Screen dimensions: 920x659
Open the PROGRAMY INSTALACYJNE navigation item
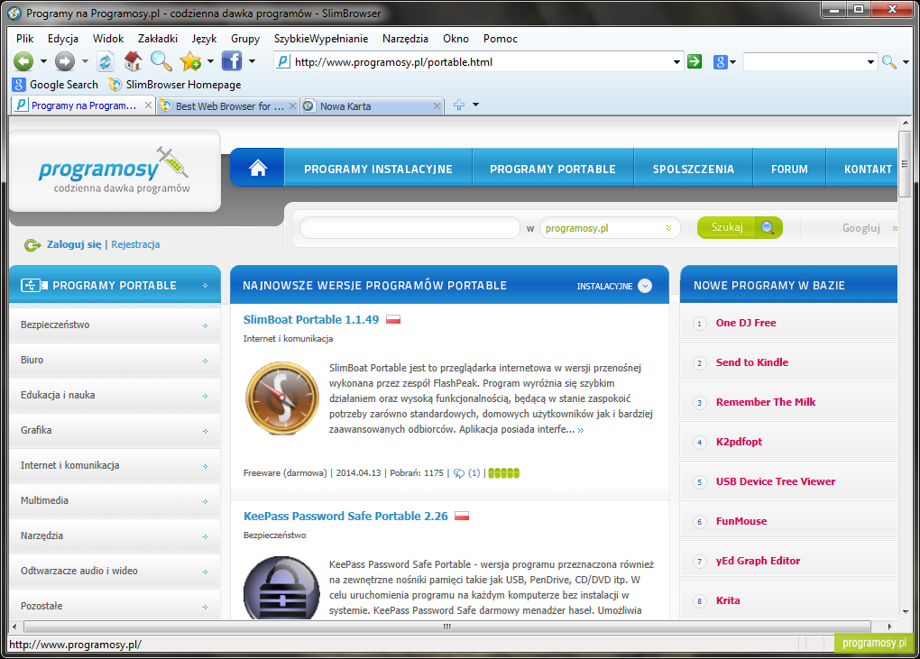tap(378, 169)
